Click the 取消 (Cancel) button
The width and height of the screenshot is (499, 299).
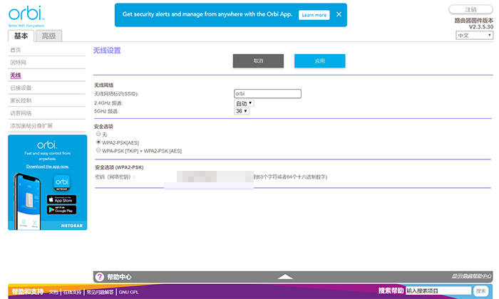(x=258, y=61)
